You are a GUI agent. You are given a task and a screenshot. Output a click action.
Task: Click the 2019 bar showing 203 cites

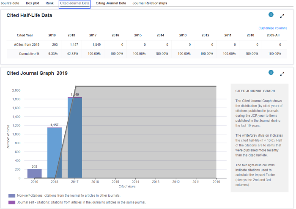point(35,173)
